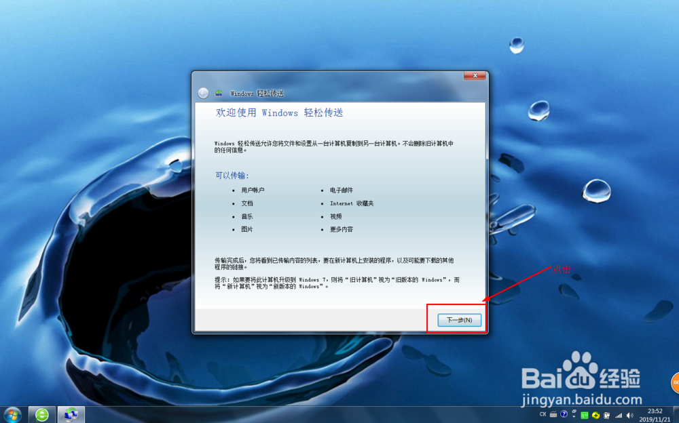Launch the green browser on the taskbar

click(x=41, y=414)
